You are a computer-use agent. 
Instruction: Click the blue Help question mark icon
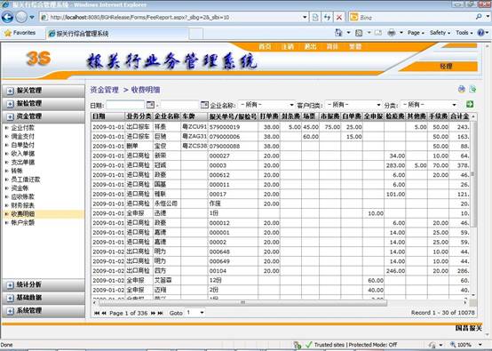[x=480, y=33]
